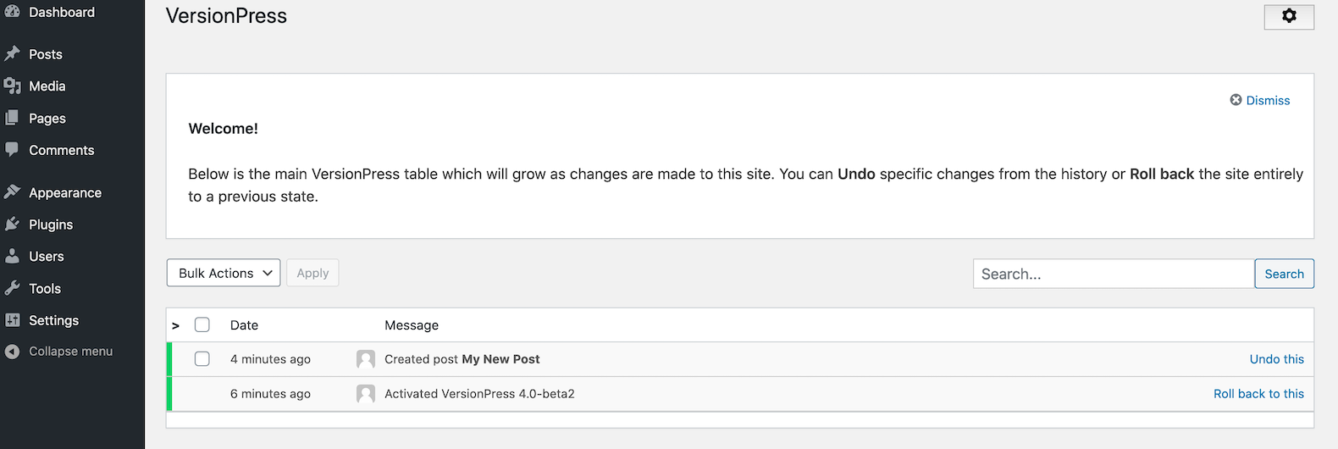The width and height of the screenshot is (1338, 449).
Task: Open VersionPress settings via gear icon
Action: pyautogui.click(x=1288, y=16)
